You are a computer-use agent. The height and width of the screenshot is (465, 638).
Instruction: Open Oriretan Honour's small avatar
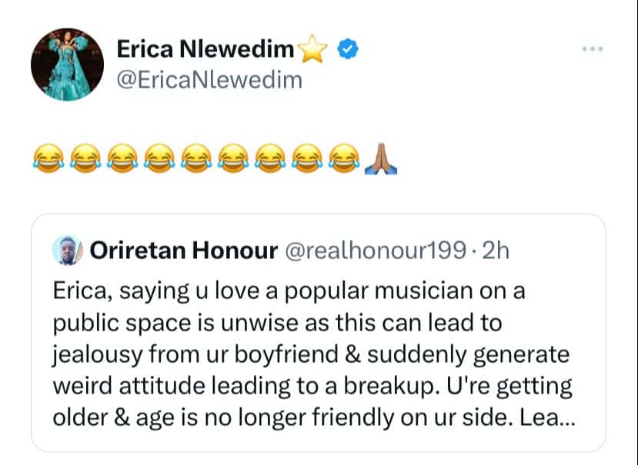pos(65,250)
